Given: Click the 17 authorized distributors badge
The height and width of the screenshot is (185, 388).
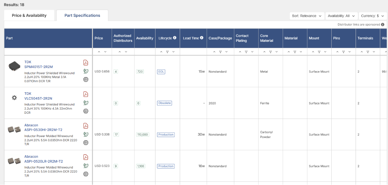Looking at the screenshot, I should tap(116, 134).
